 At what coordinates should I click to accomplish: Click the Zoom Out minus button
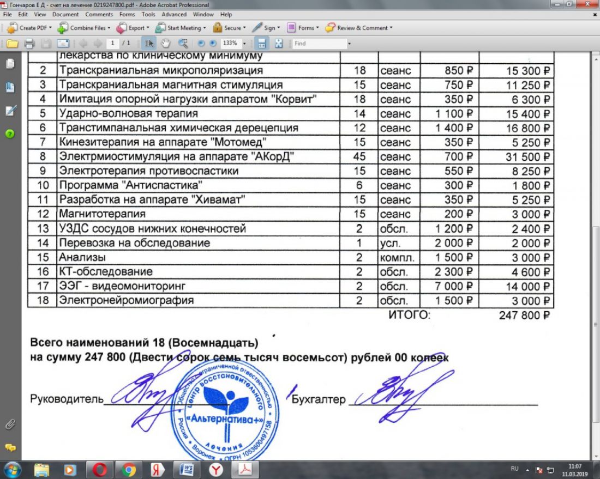[201, 44]
